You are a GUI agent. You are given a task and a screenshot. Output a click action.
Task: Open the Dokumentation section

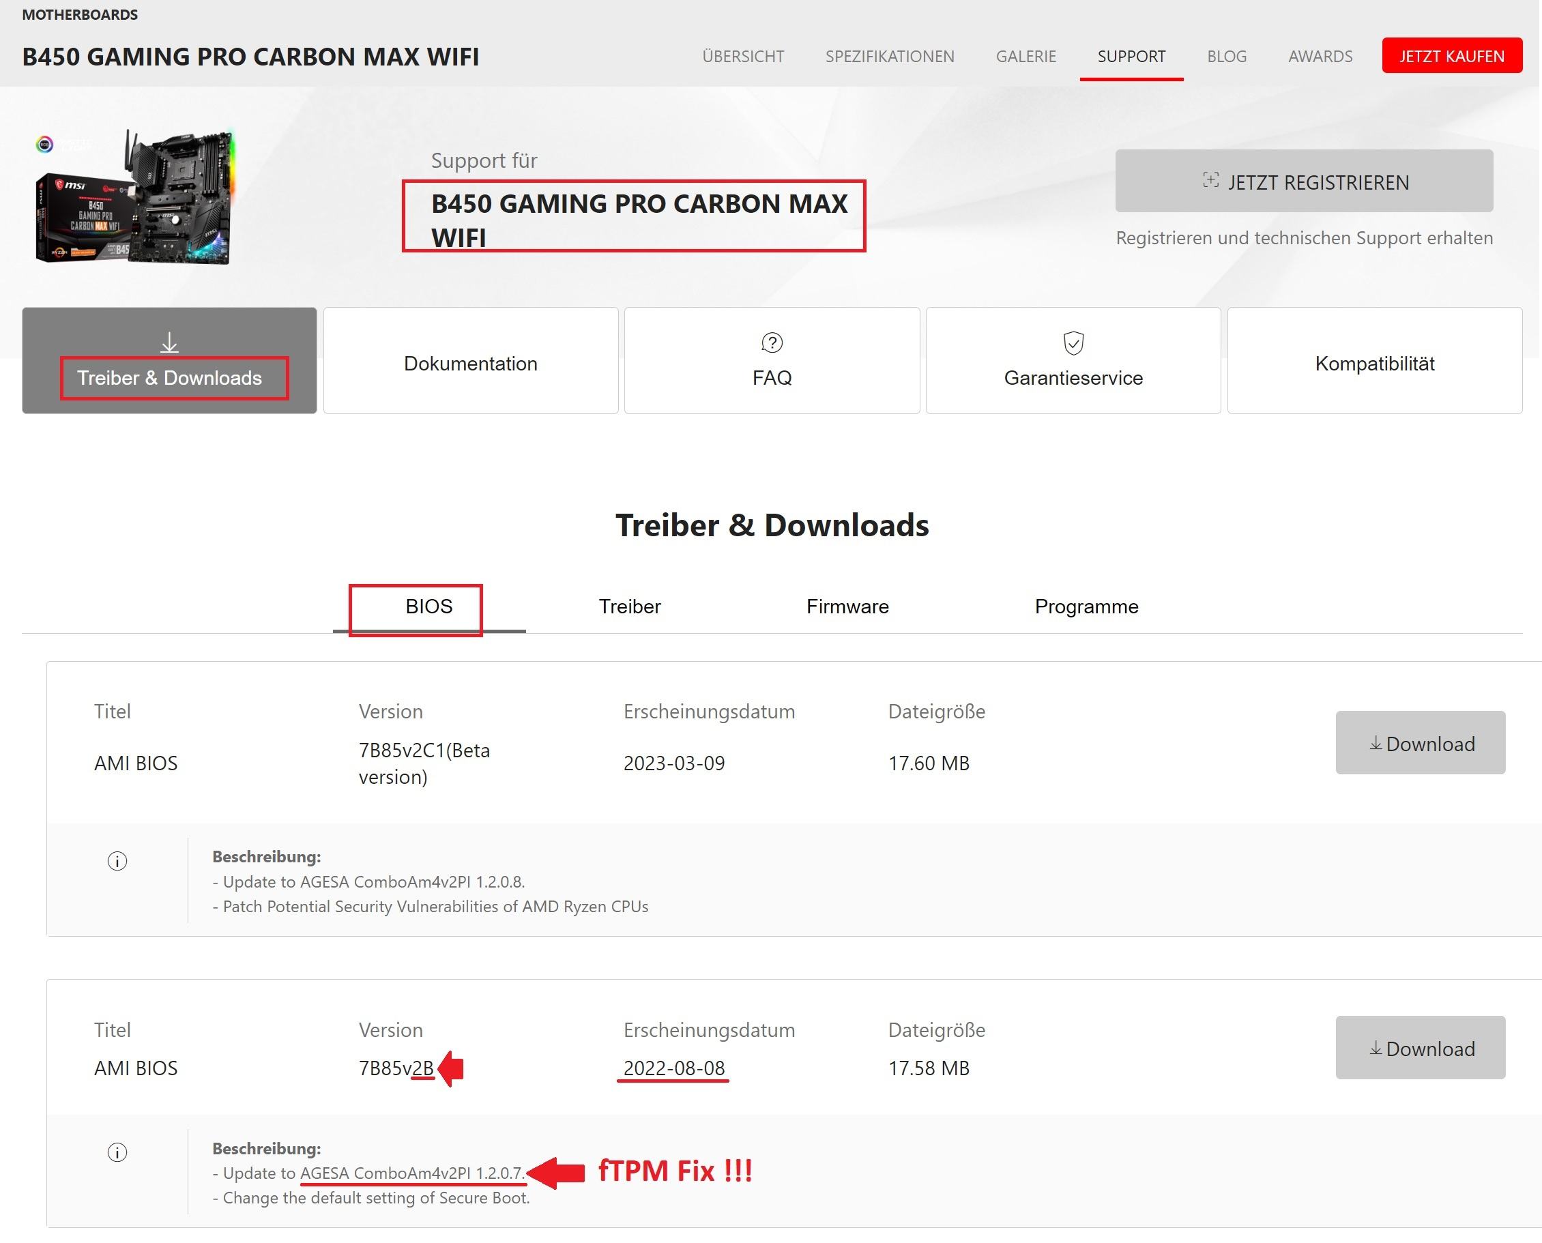pos(470,363)
